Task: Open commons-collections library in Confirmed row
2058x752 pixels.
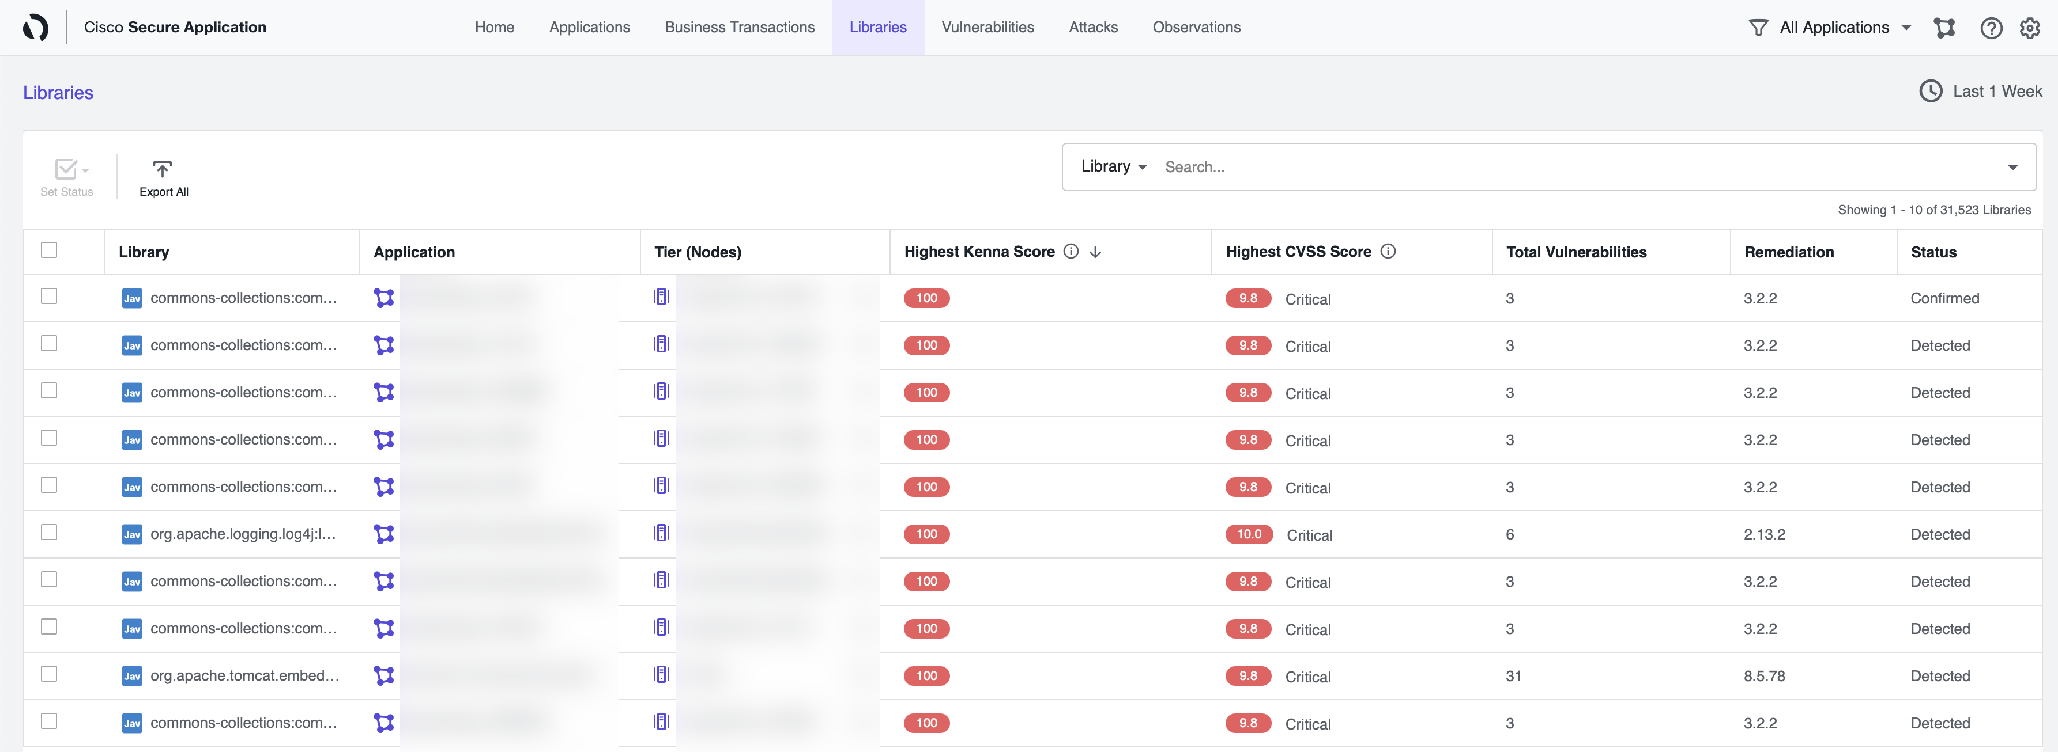Action: [x=244, y=298]
